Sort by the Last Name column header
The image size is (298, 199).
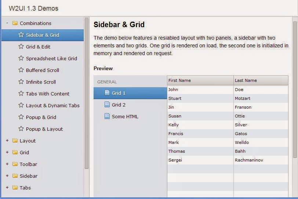(261, 80)
